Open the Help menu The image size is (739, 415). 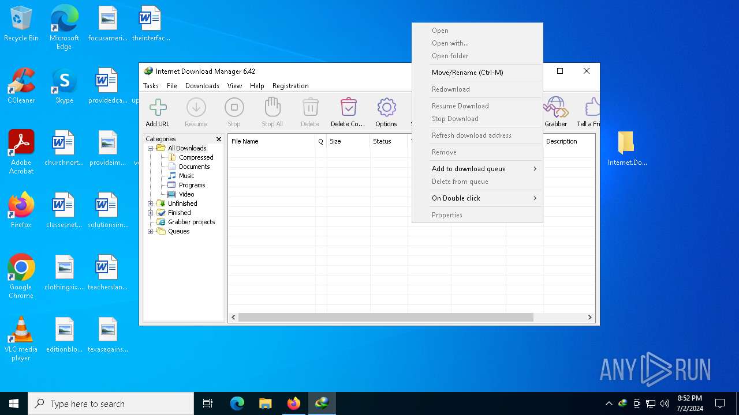tap(257, 86)
